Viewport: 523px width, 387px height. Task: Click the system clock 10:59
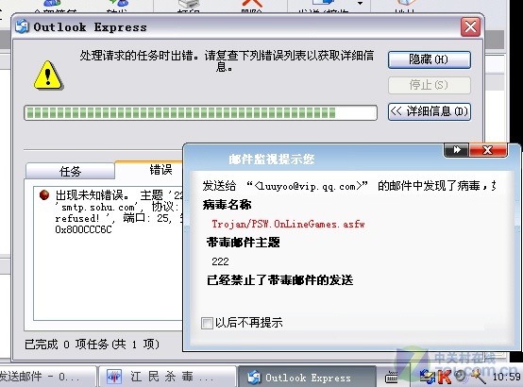point(506,377)
